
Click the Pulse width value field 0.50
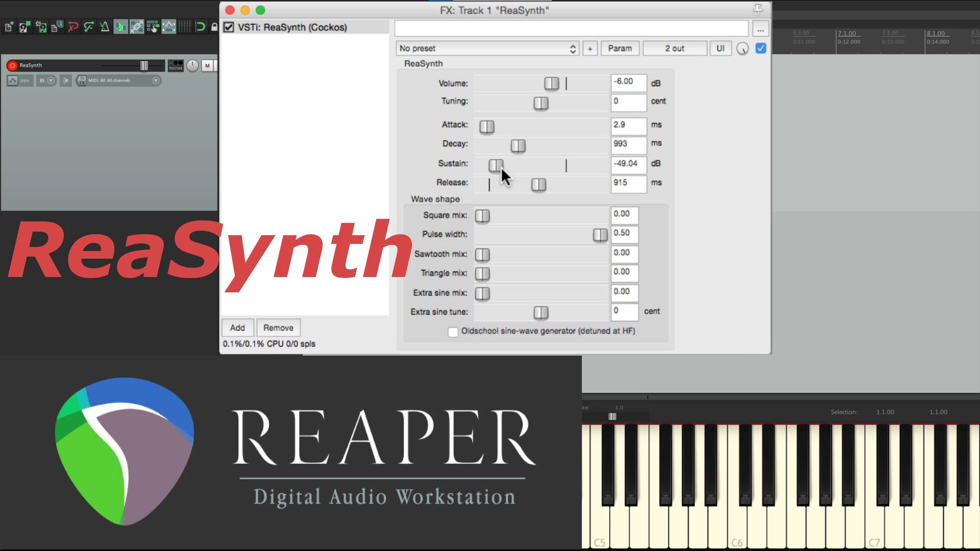point(625,234)
